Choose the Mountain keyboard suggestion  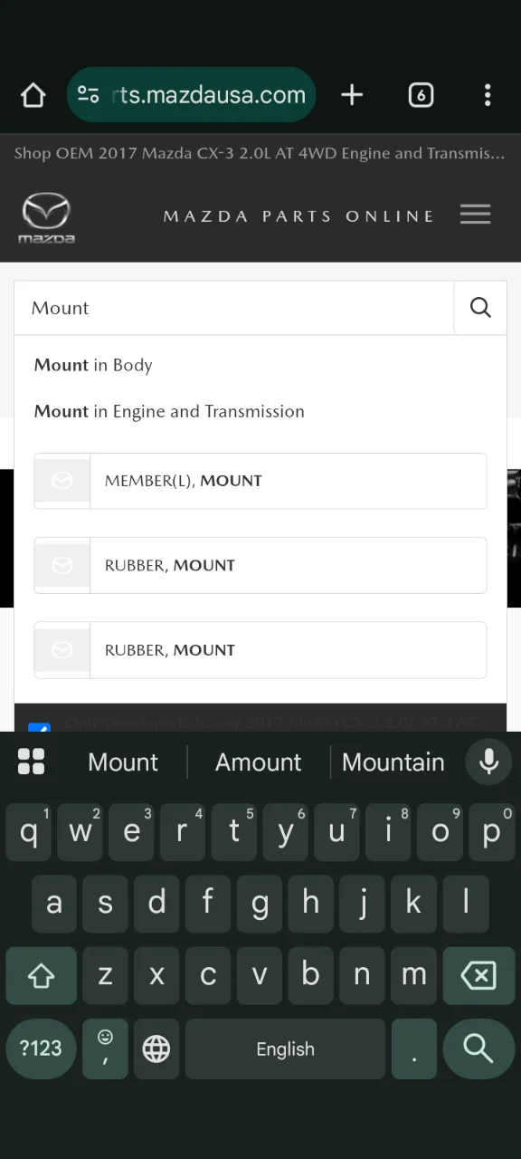click(x=393, y=761)
